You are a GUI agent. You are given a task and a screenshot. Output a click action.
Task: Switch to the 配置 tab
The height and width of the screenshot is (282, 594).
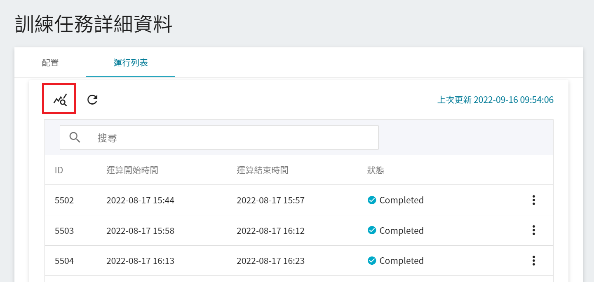click(50, 63)
